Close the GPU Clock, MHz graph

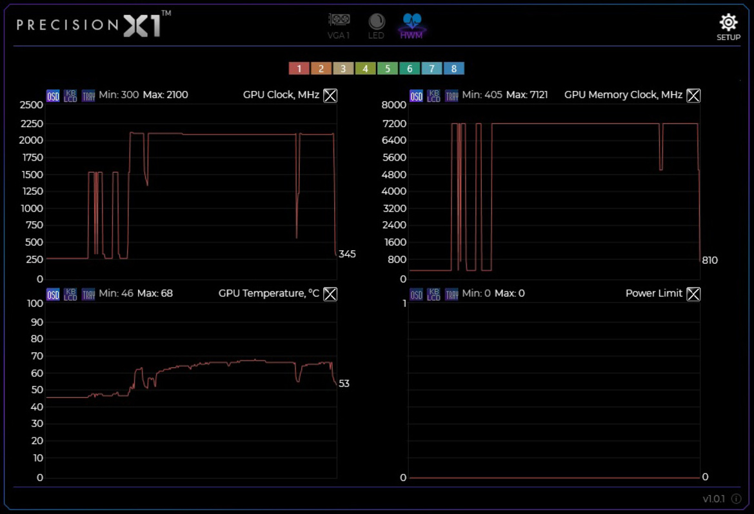coord(330,95)
